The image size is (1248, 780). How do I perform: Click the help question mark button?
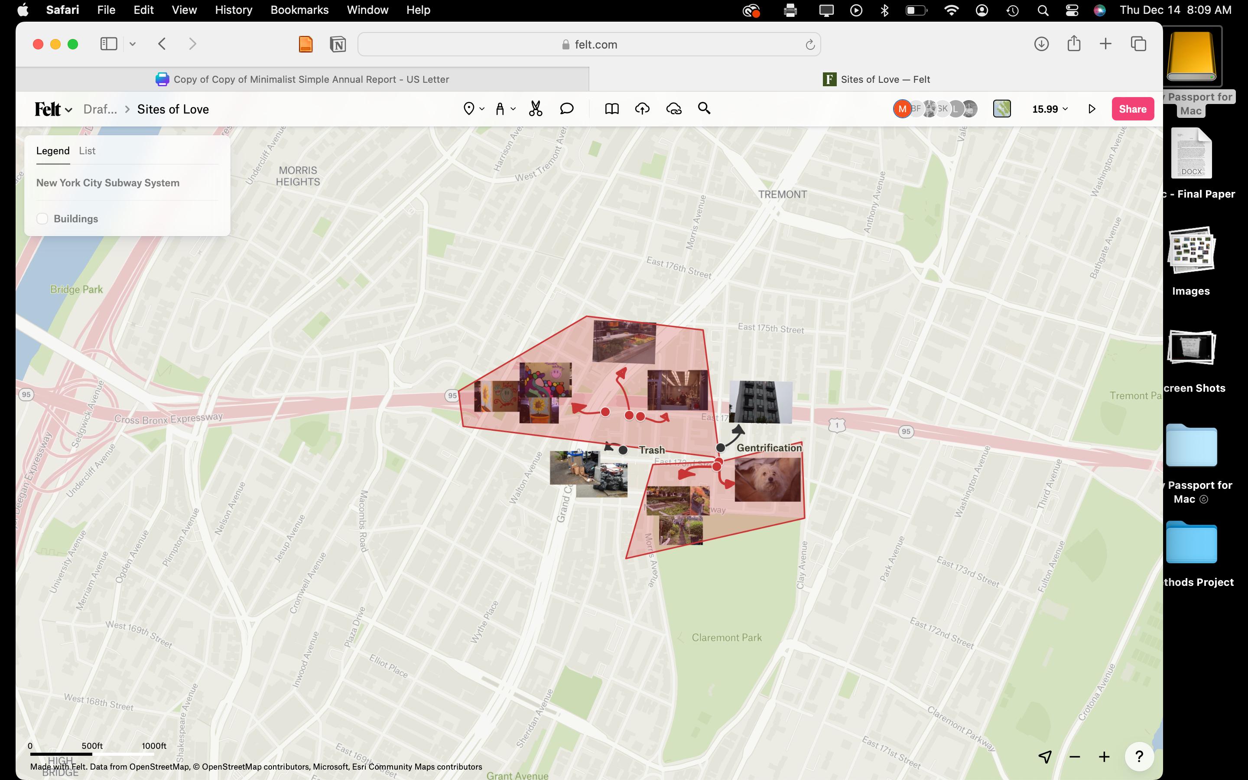[1139, 756]
